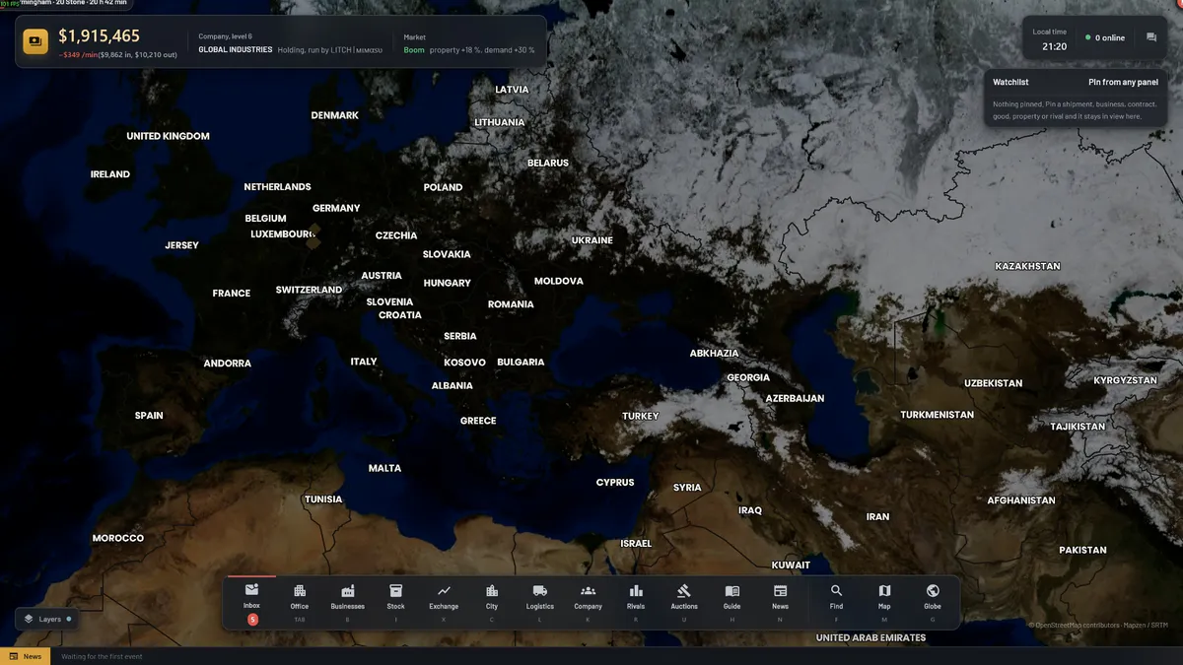Click the 0 online indicator

(1105, 37)
